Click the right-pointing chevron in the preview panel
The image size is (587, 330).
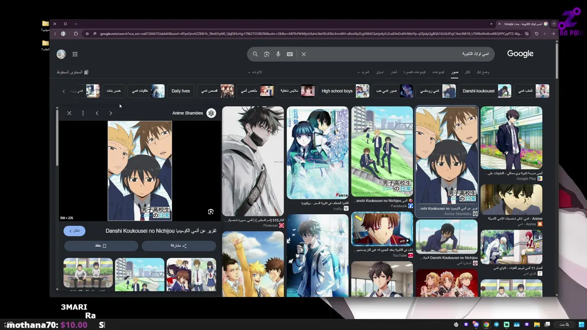(111, 113)
